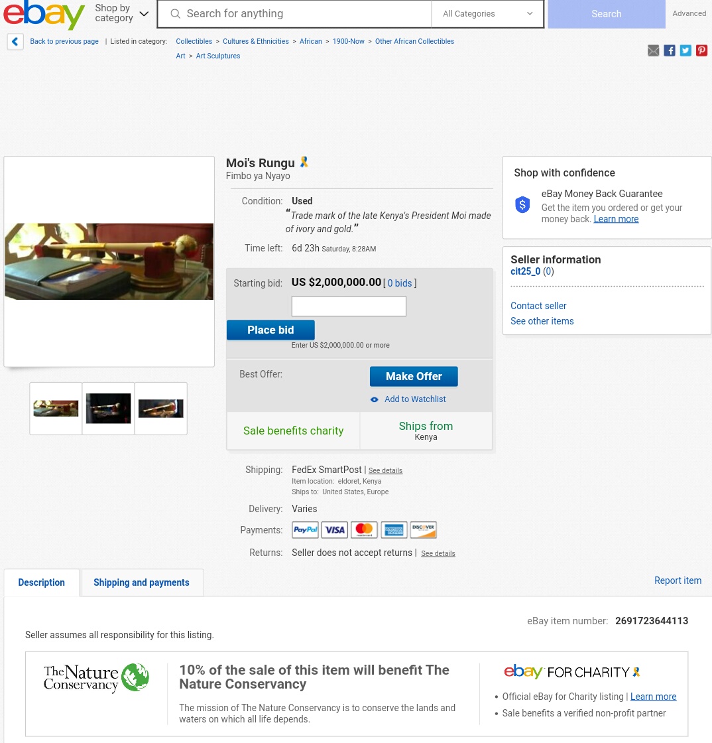
Task: Select the Description tab
Action: click(42, 582)
